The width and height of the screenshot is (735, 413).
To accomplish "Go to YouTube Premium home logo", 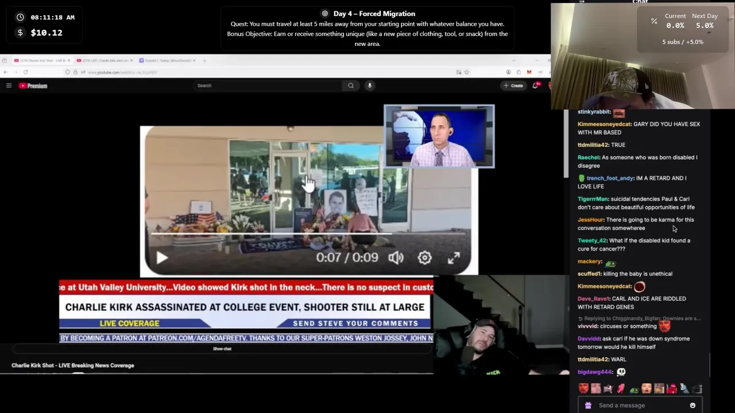I will tap(33, 85).
